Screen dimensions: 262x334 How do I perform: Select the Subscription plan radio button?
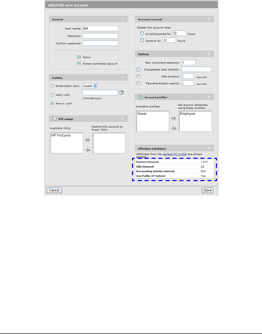pyautogui.click(x=52, y=86)
